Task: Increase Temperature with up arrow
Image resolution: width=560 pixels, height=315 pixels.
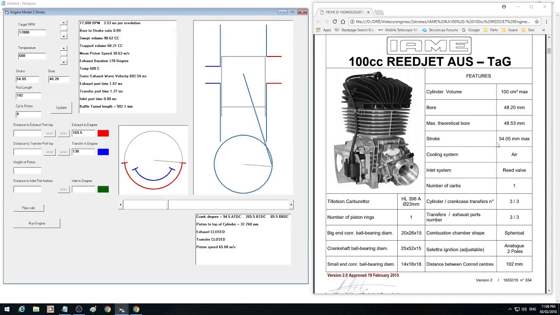Action: point(64,48)
